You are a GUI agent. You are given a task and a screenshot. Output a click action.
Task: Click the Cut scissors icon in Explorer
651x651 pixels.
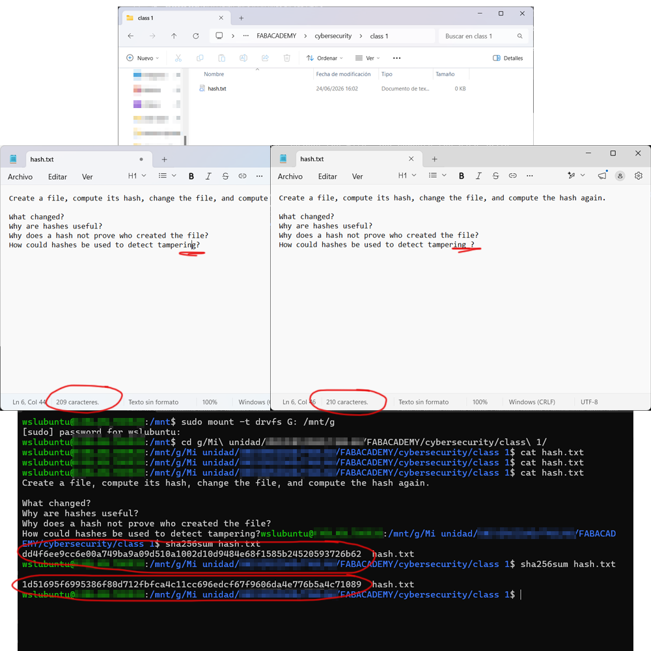click(x=178, y=58)
